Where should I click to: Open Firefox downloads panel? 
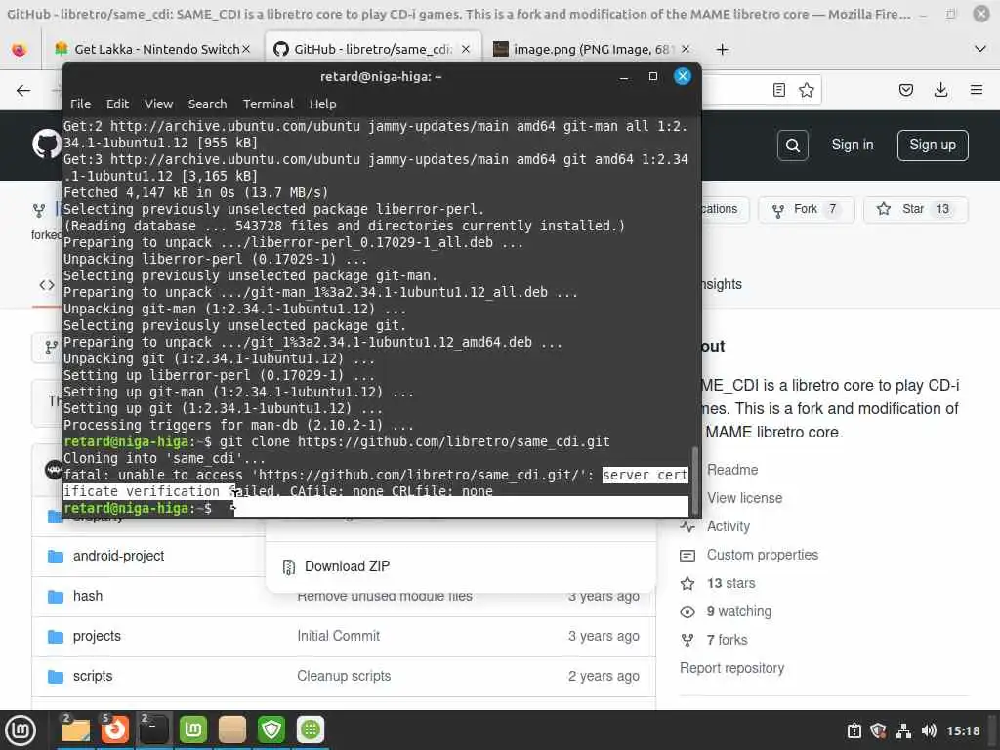point(940,90)
